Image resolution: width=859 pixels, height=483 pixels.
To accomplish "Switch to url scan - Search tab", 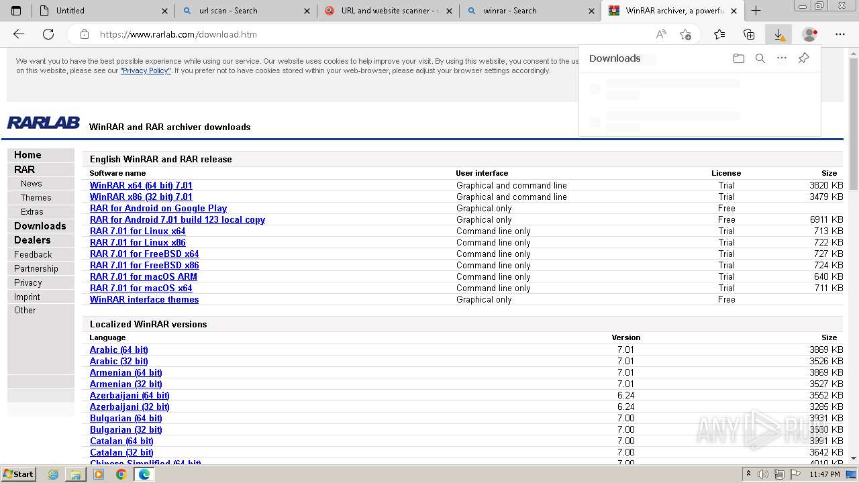I will click(246, 11).
